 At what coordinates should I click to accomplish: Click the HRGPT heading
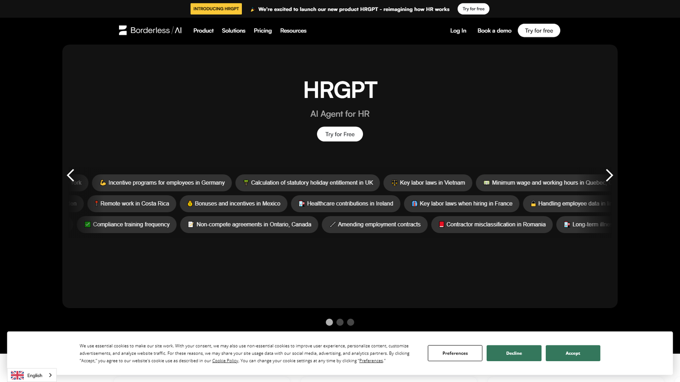click(340, 90)
